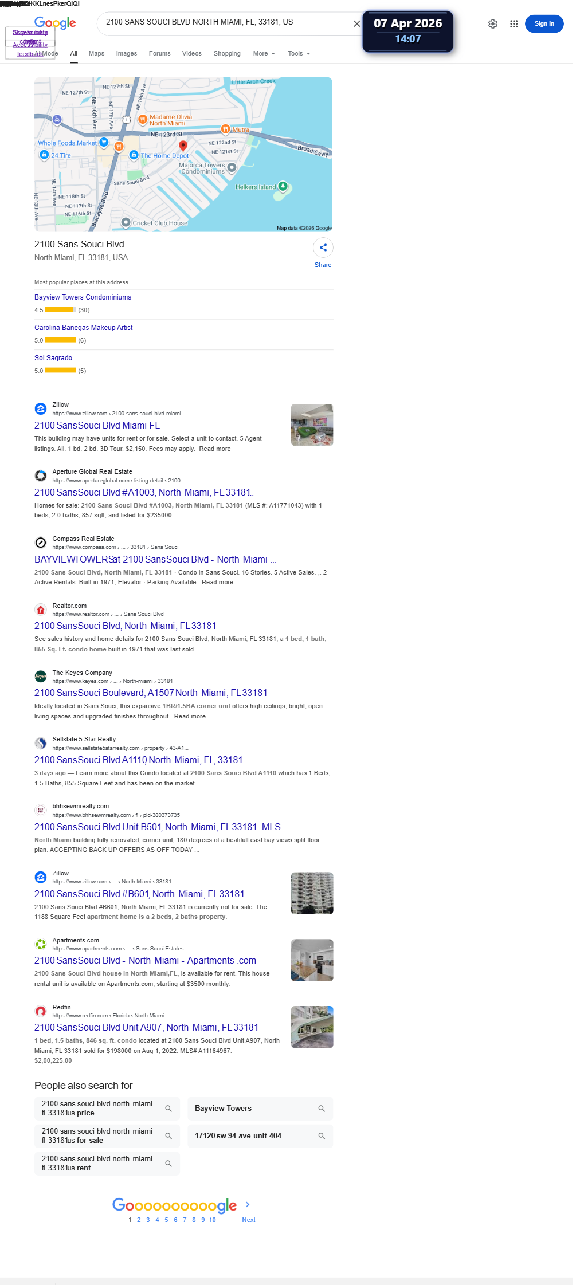This screenshot has height=1285, width=580.
Task: Expand the More dropdown
Action: (264, 53)
